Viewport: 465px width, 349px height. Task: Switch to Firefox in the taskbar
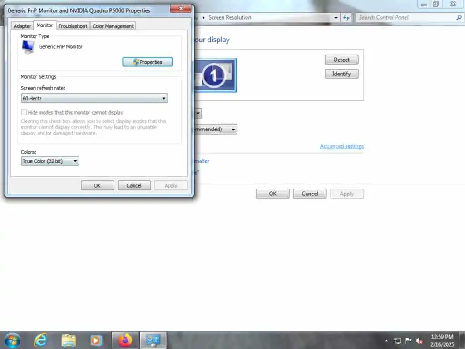pos(125,340)
